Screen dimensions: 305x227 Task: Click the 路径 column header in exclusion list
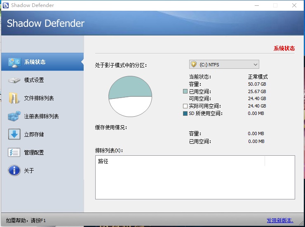tap(103, 161)
